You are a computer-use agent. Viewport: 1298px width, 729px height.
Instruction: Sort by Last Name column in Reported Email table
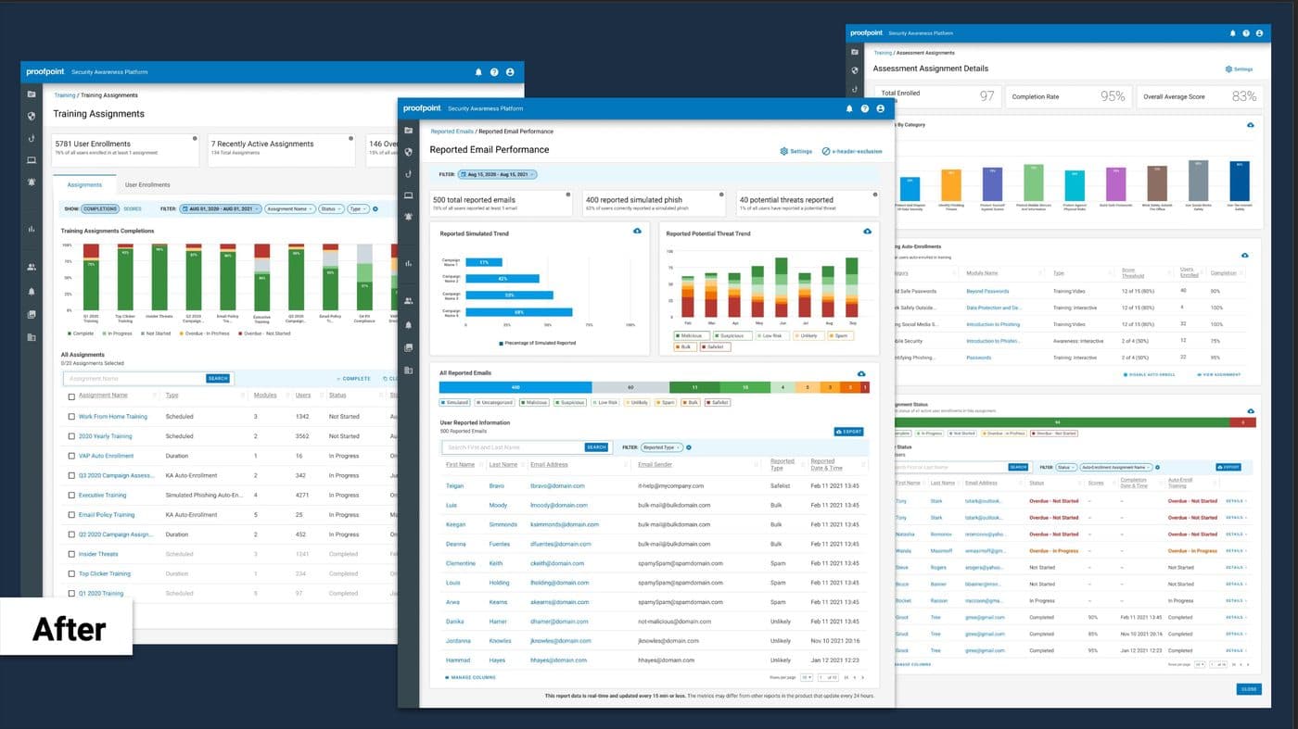click(503, 464)
